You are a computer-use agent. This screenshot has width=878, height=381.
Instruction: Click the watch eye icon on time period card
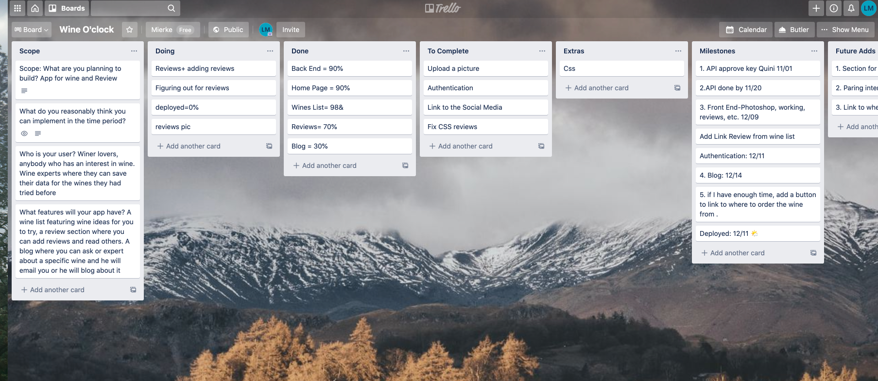(24, 133)
